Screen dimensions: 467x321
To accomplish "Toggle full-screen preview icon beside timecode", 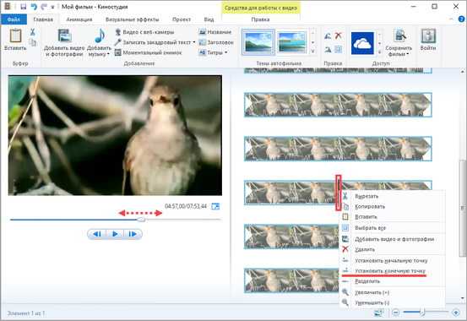I will click(215, 206).
